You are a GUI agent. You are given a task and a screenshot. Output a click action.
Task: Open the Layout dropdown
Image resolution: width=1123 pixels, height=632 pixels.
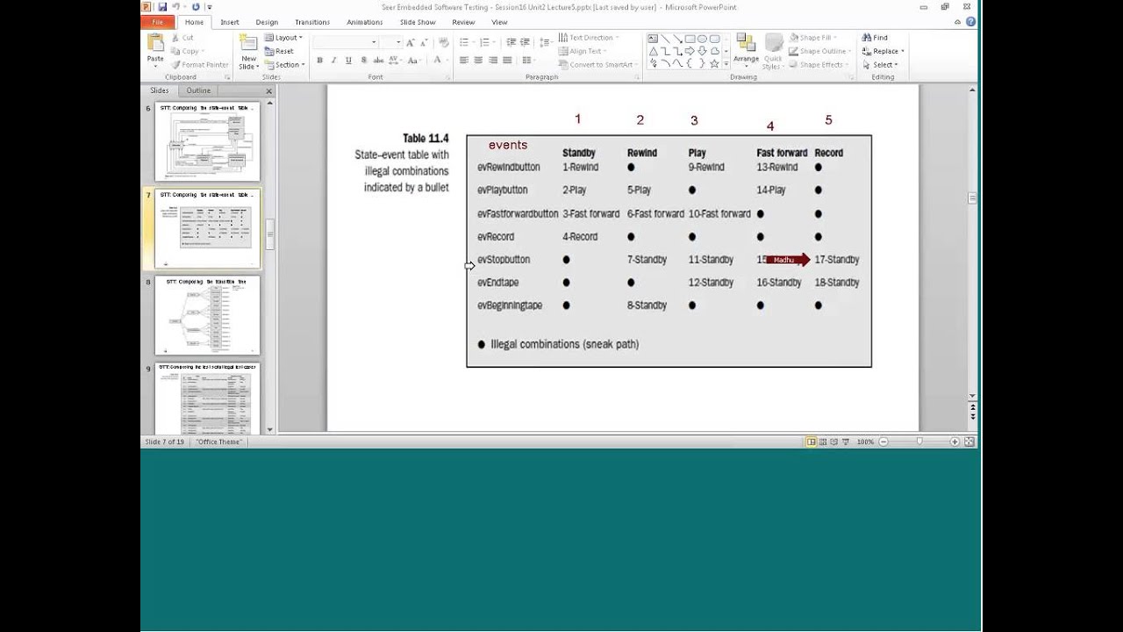[x=283, y=38]
